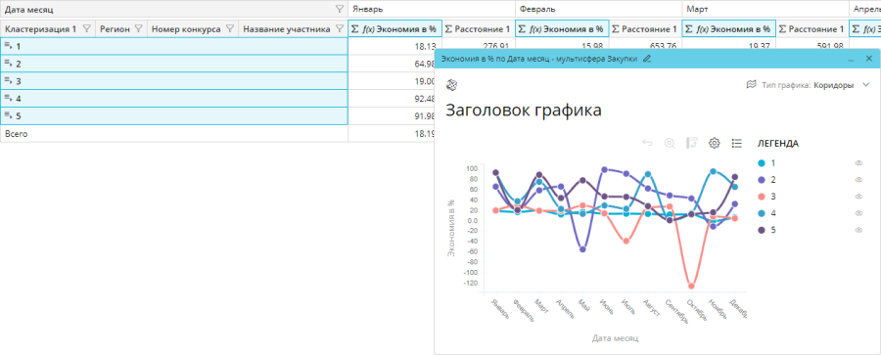The height and width of the screenshot is (355, 881).
Task: Select the Январь Экономия в % column header
Action: [x=395, y=29]
